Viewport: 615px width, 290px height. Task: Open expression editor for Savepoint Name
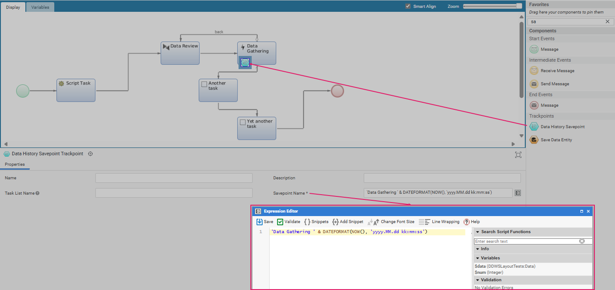point(518,193)
